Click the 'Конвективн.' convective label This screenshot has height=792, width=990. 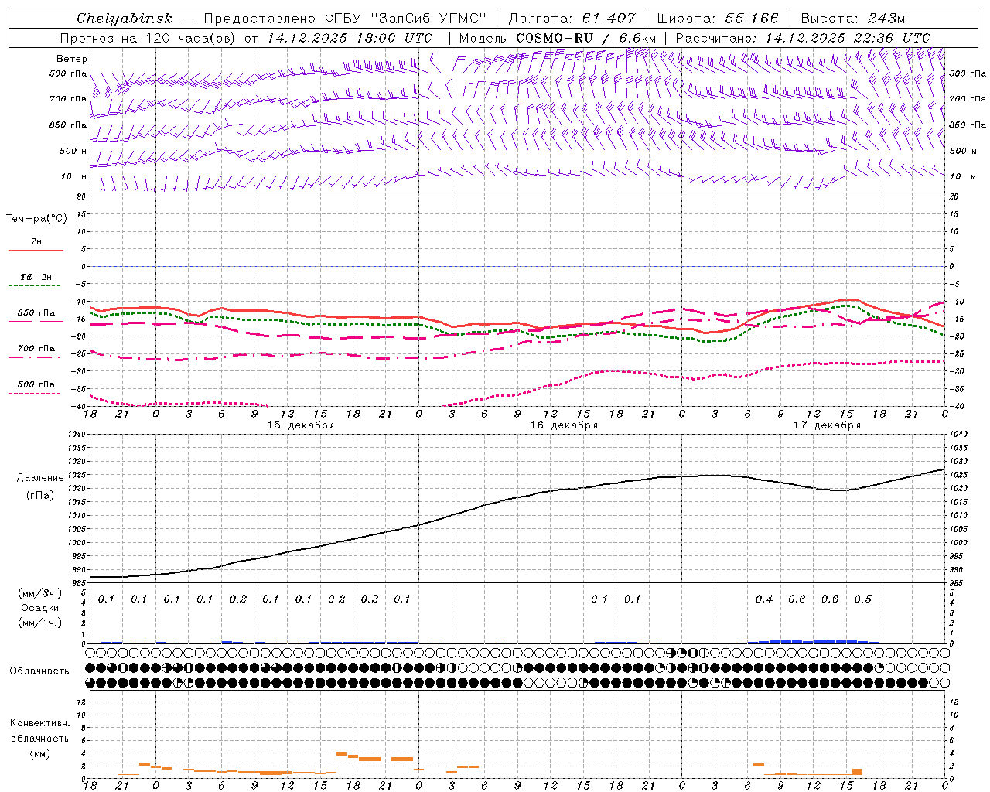(x=39, y=723)
